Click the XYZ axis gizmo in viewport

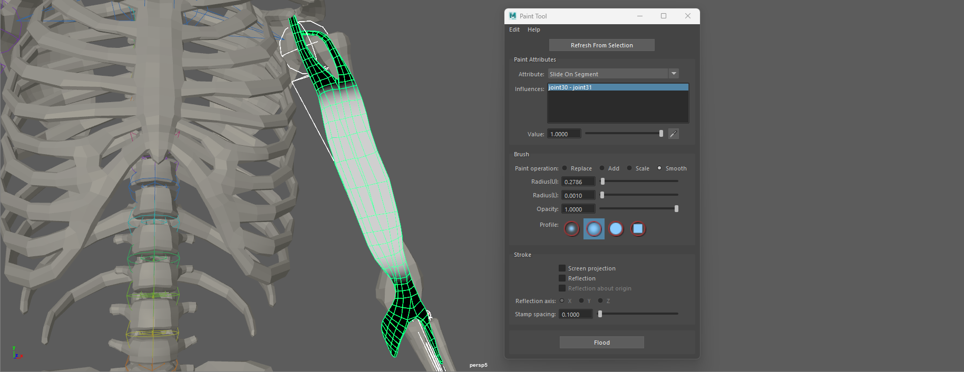[17, 354]
